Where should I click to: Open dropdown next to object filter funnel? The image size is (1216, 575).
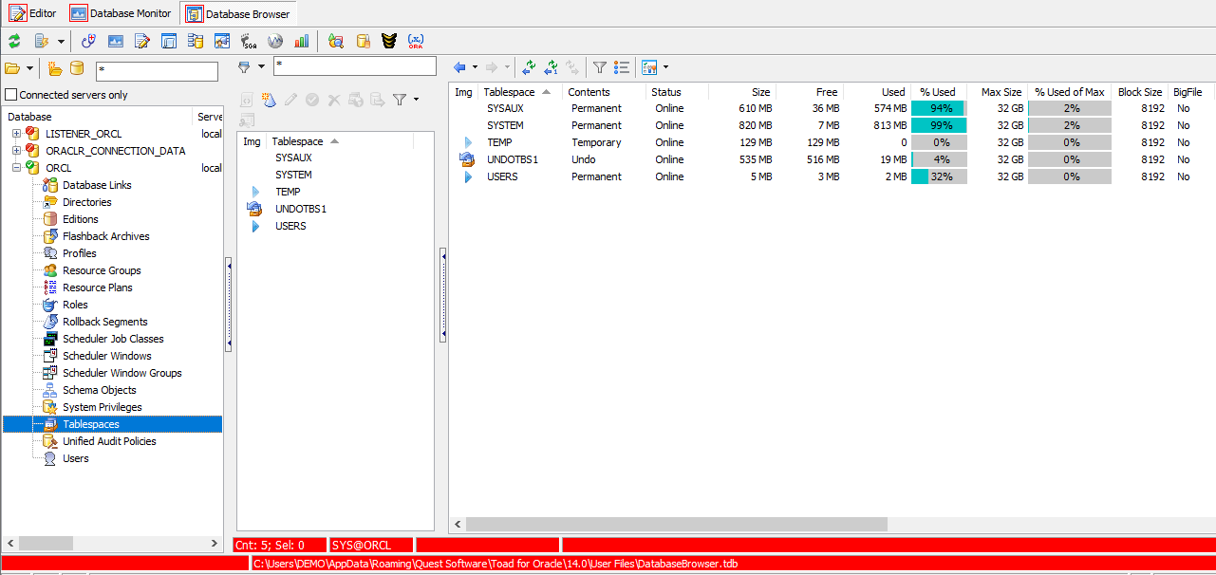(261, 67)
